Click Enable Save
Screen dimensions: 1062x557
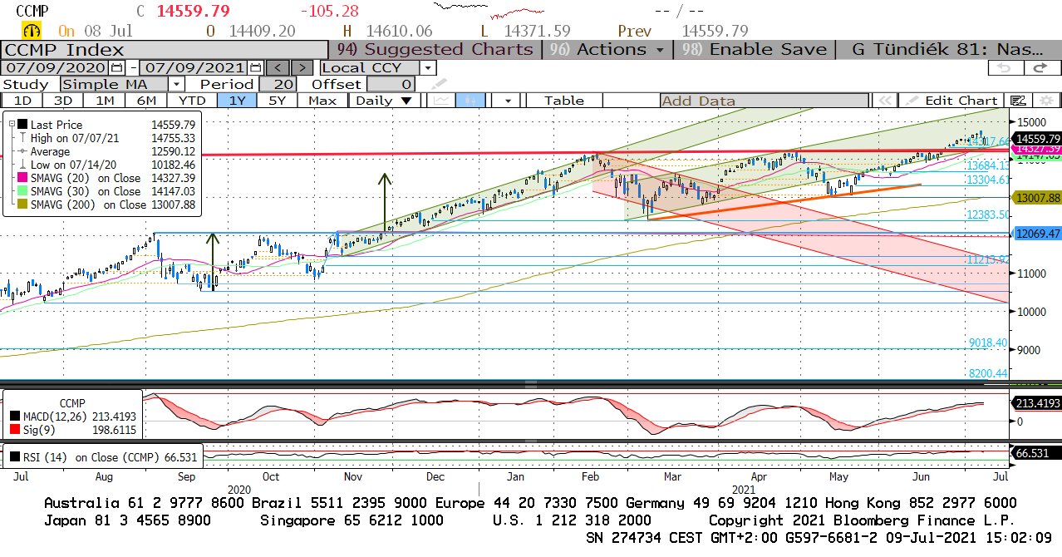(755, 49)
